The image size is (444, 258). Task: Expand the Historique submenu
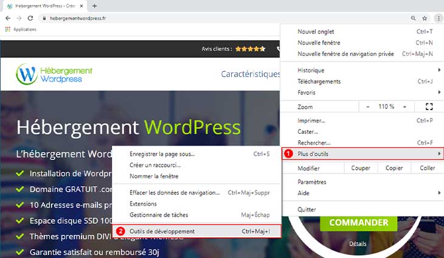pyautogui.click(x=362, y=70)
